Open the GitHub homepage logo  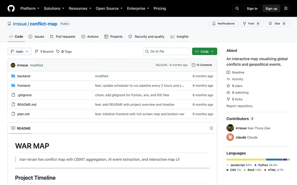coord(11,9)
